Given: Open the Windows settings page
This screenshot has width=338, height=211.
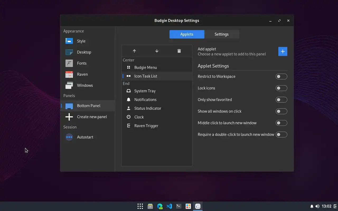Looking at the screenshot, I should point(87,85).
